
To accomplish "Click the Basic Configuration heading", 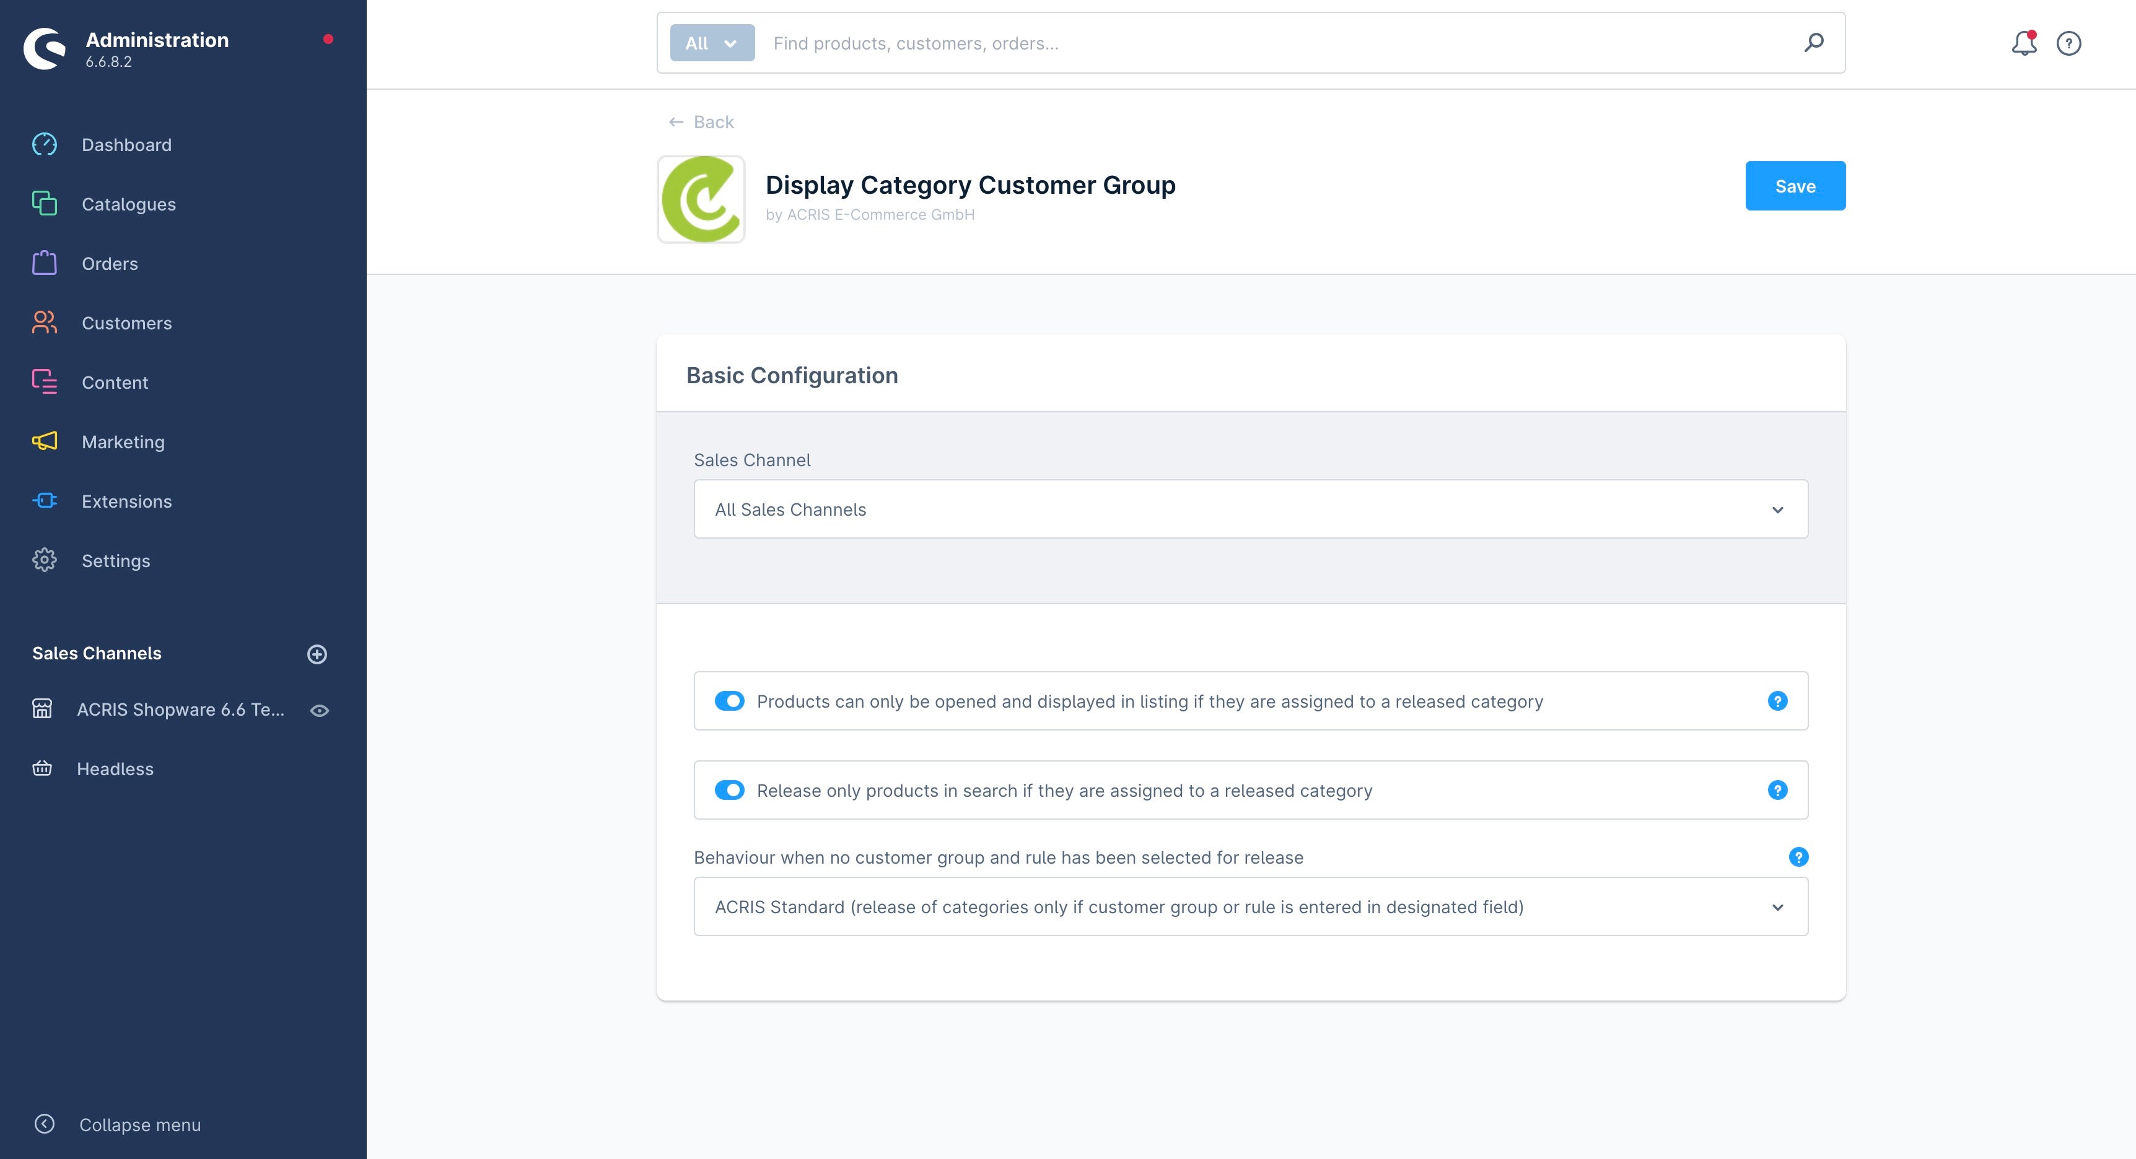I will 792,375.
